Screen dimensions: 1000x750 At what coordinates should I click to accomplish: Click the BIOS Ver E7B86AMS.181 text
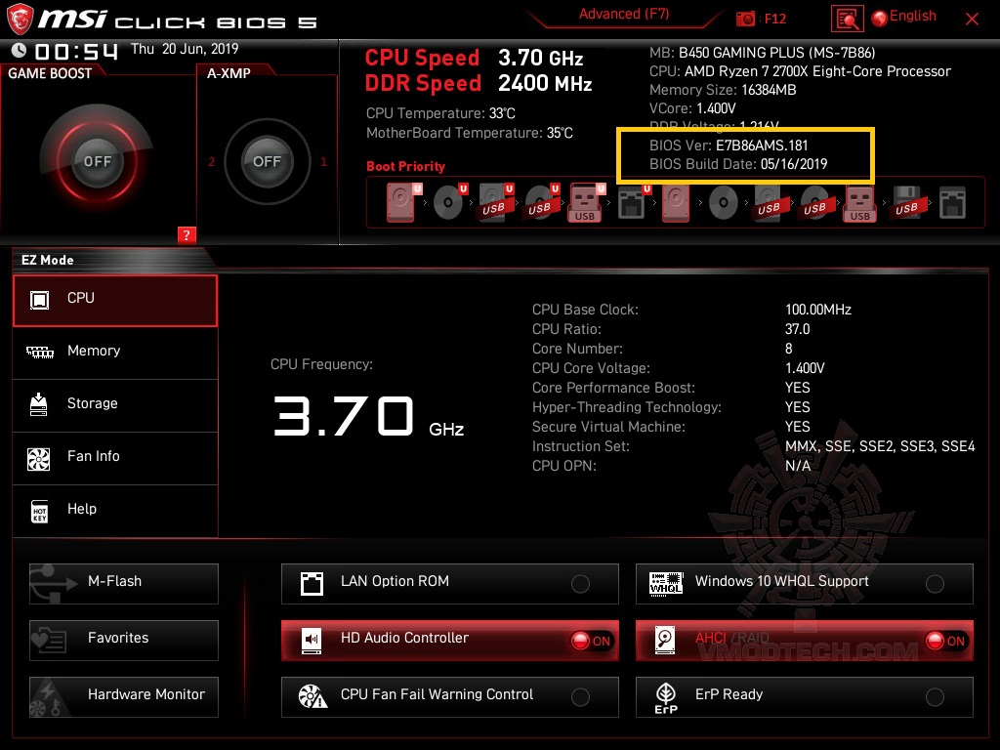click(x=729, y=146)
